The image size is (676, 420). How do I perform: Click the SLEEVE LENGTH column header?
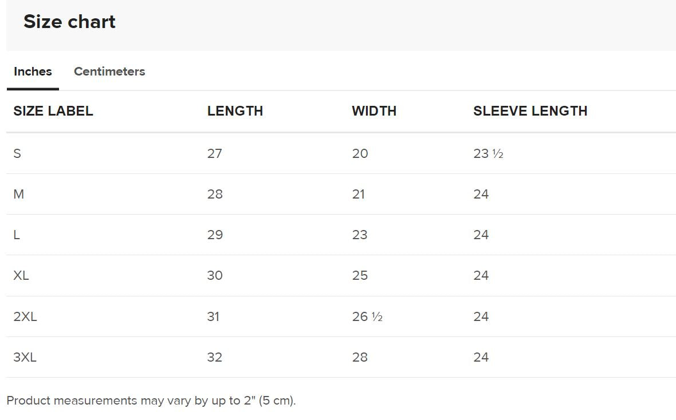point(530,111)
